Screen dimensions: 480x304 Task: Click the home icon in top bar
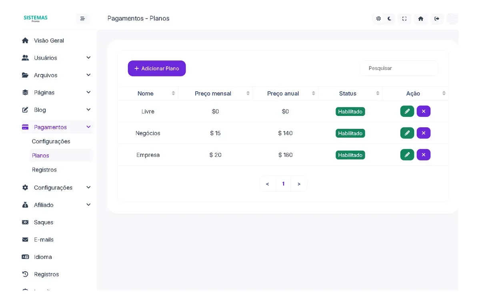pos(420,18)
